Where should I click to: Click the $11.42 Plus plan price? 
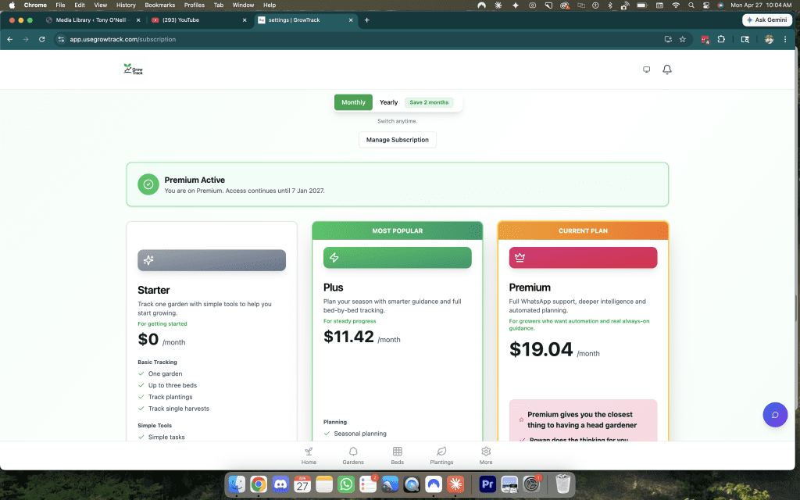[x=349, y=337]
